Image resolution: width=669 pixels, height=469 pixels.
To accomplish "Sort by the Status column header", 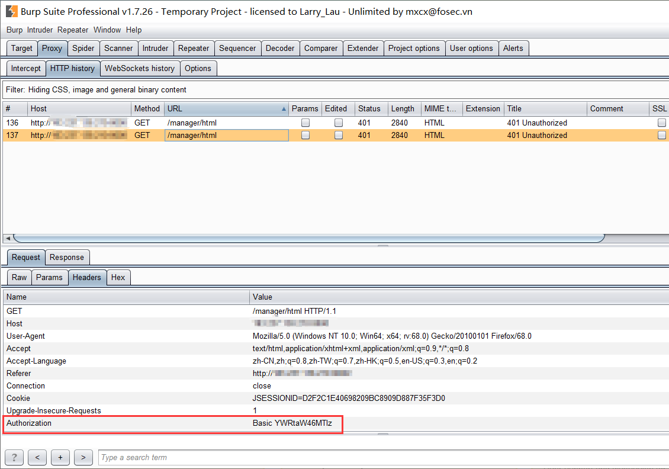I will (x=371, y=109).
